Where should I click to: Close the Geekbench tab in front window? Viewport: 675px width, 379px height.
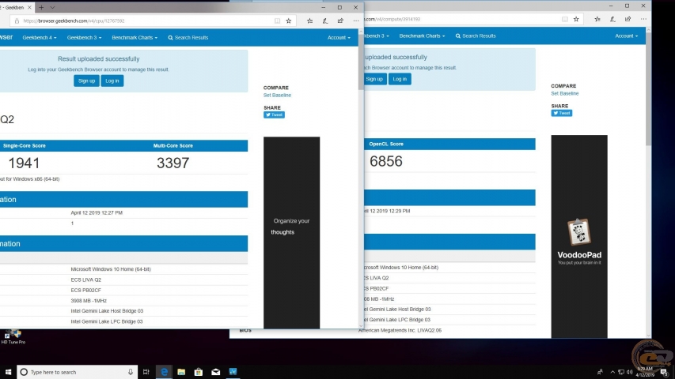(29, 7)
